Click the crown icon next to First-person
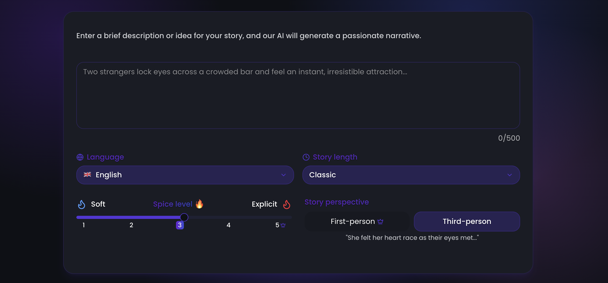The image size is (608, 283). pos(380,222)
